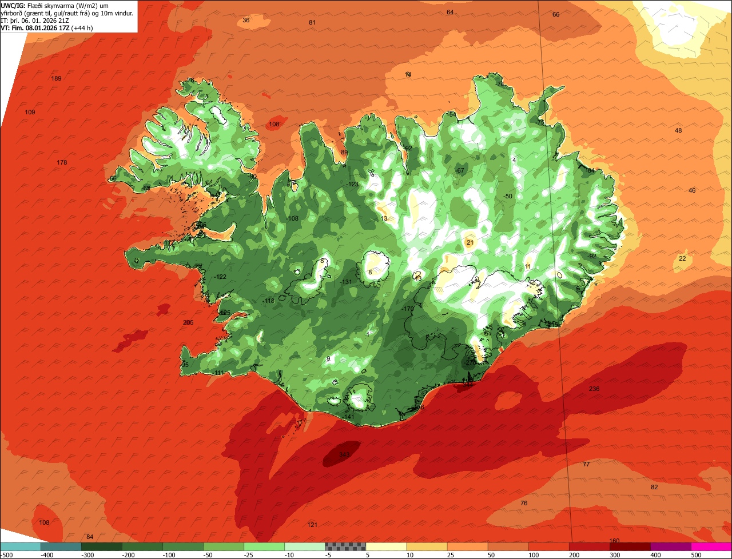Click the dark maroon 300 to 400 legend swatch
The height and width of the screenshot is (559, 732).
tap(630, 547)
